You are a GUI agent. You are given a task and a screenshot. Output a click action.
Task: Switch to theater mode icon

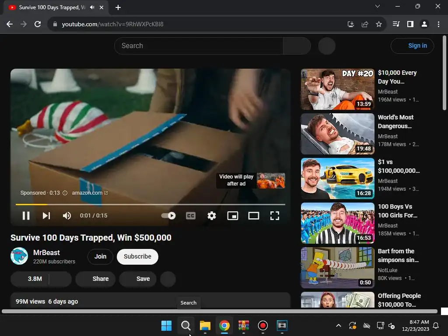pos(254,216)
